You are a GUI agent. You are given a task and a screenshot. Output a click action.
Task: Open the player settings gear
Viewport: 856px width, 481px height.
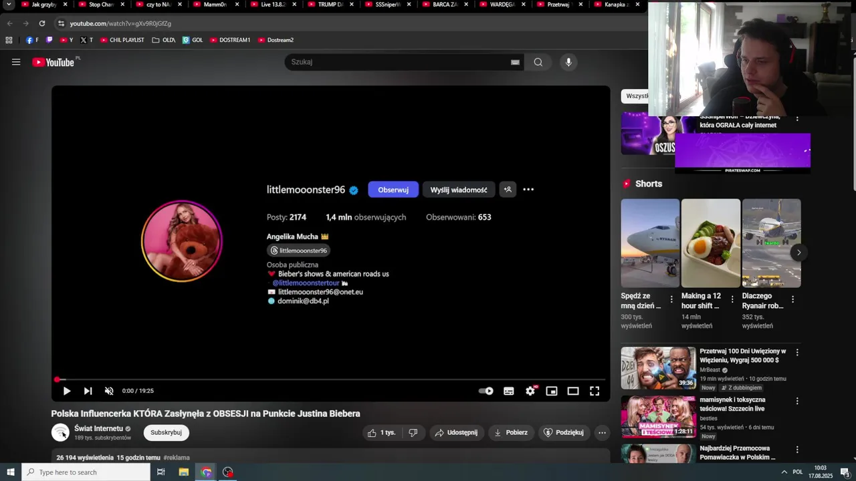530,391
